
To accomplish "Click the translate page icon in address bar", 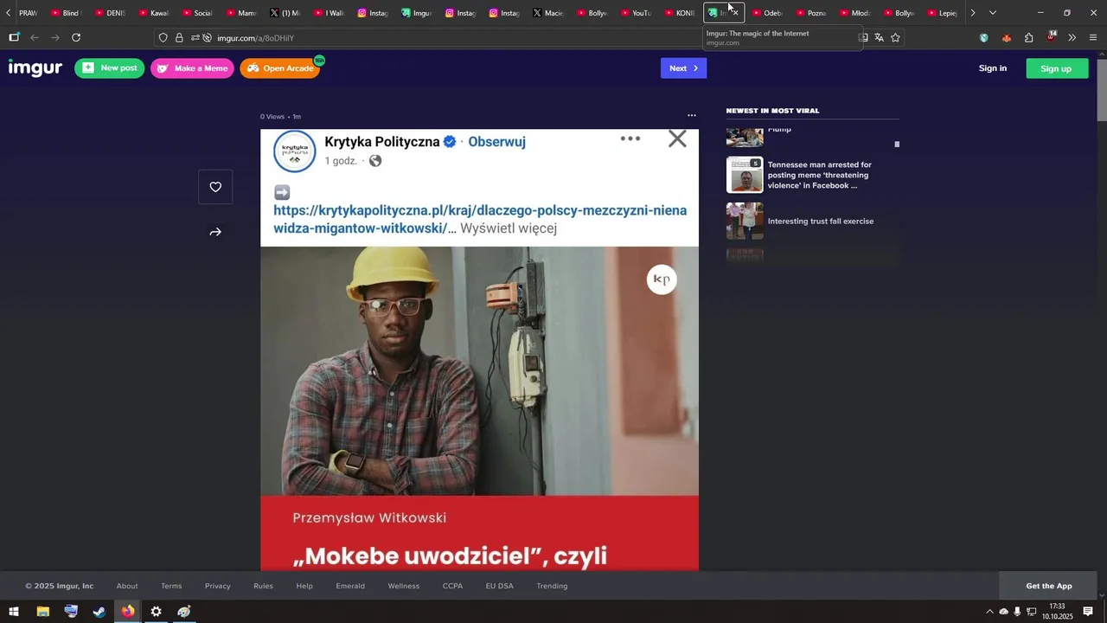I will click(879, 37).
